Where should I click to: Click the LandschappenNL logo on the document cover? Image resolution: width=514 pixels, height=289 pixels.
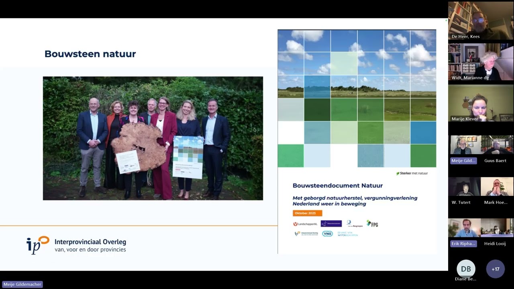click(x=305, y=224)
